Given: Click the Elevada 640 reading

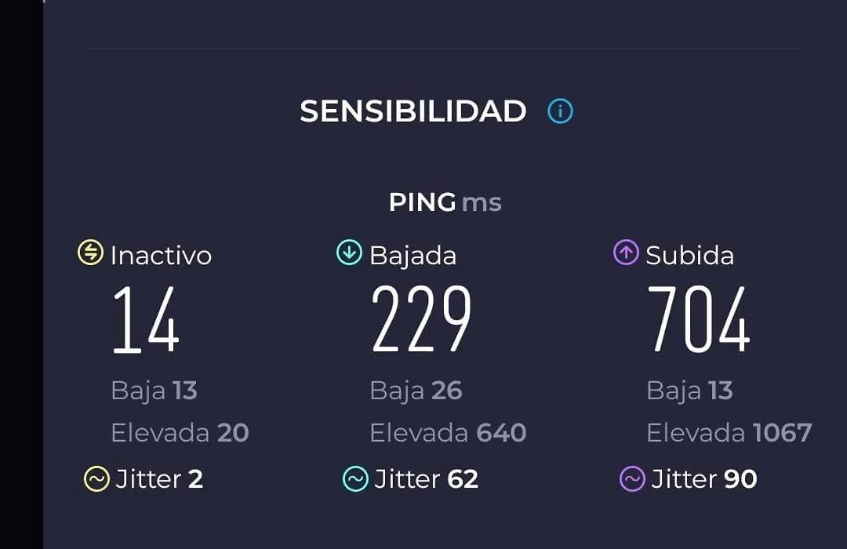Looking at the screenshot, I should (x=448, y=433).
